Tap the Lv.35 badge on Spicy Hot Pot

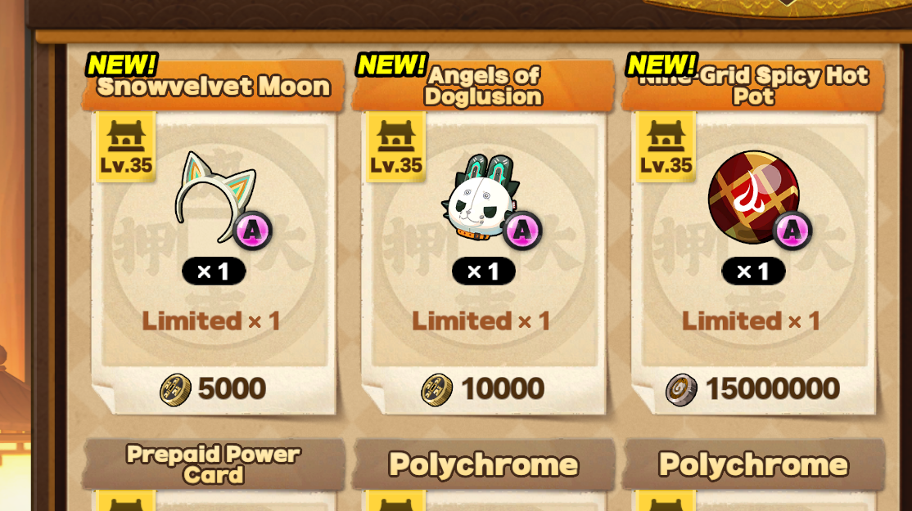(x=666, y=147)
